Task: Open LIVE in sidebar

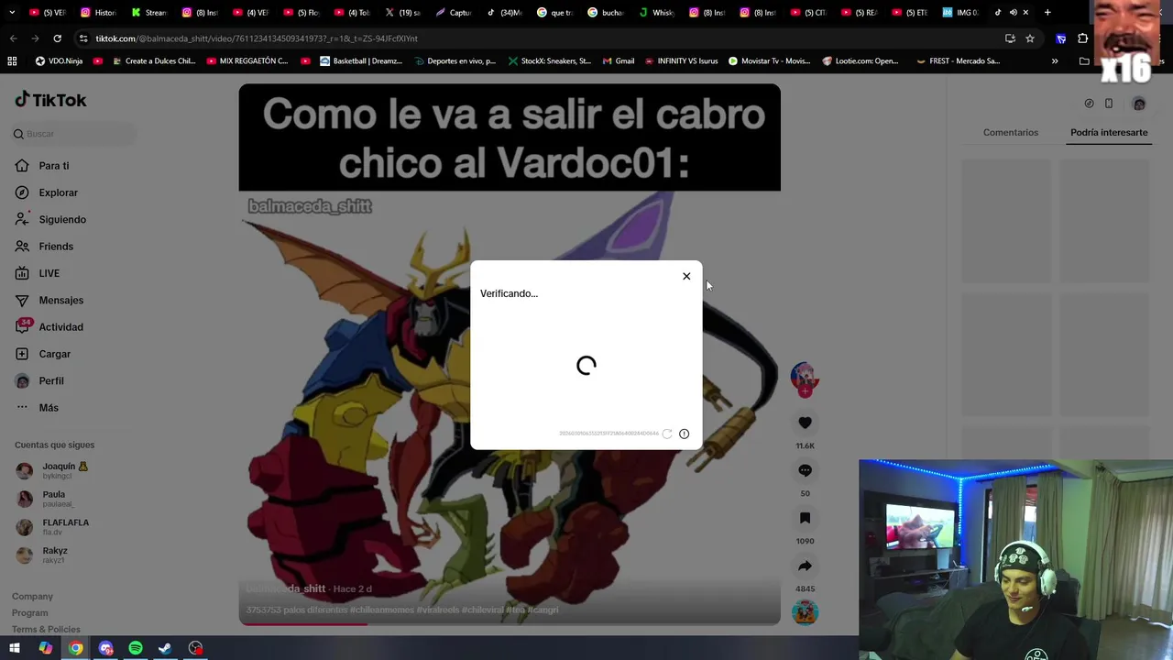Action: (49, 273)
